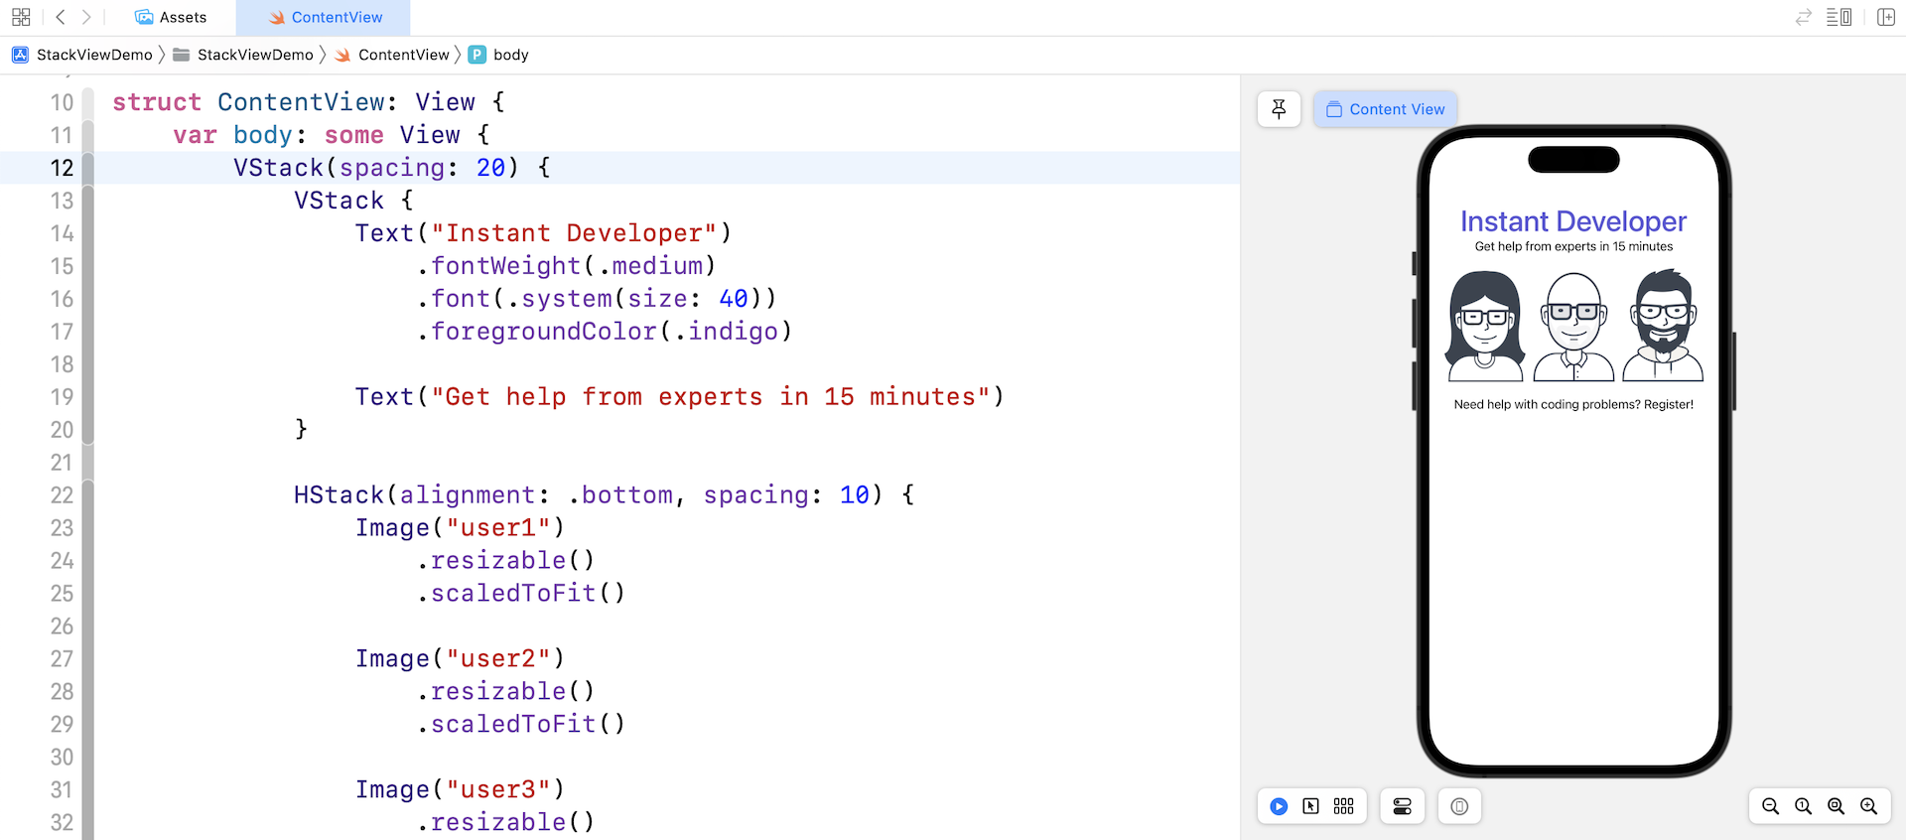This screenshot has width=1906, height=840.
Task: Show preview variants grid
Action: [x=1344, y=806]
